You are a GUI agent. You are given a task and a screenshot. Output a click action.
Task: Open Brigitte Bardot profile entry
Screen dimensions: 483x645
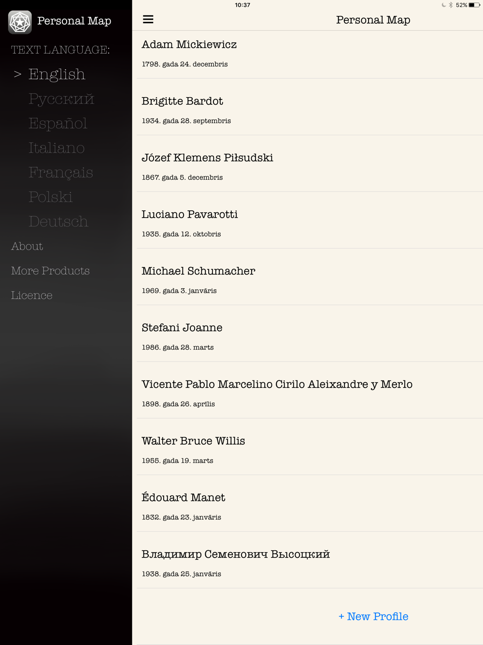pos(309,110)
